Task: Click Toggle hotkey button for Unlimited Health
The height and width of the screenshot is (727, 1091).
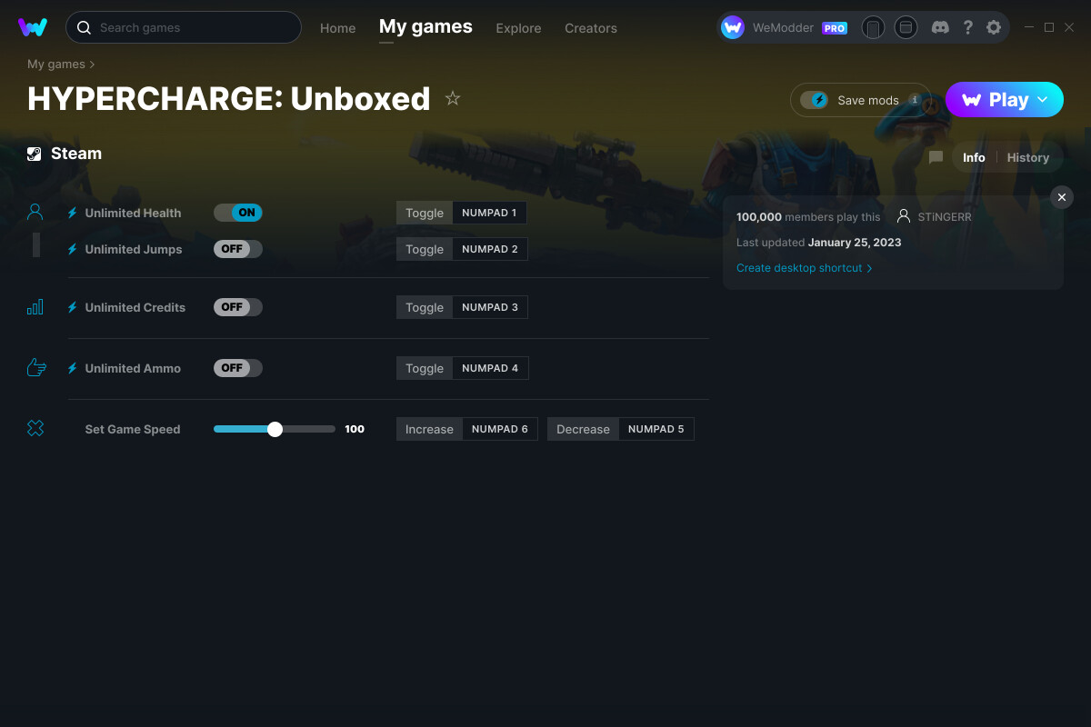Action: click(x=425, y=213)
